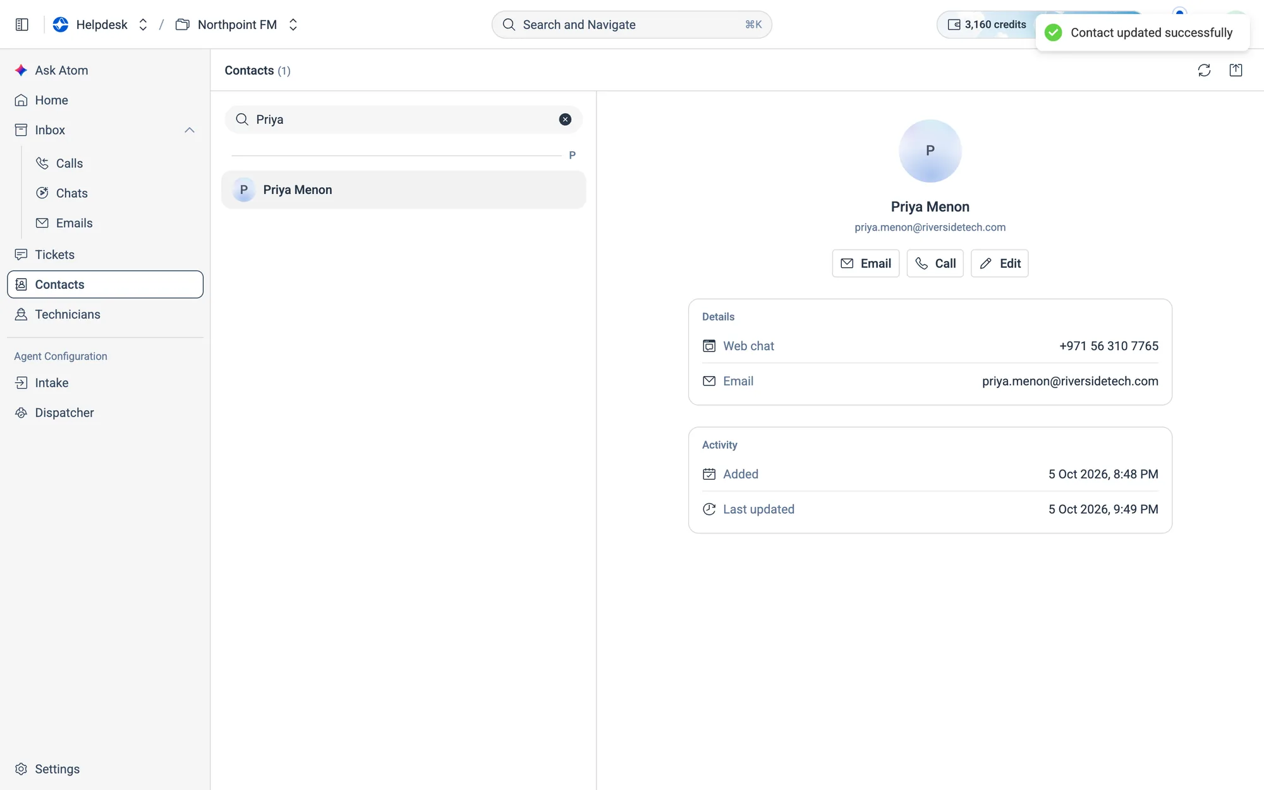Image resolution: width=1264 pixels, height=790 pixels.
Task: Click the Email button for Priya Menon
Action: [865, 264]
